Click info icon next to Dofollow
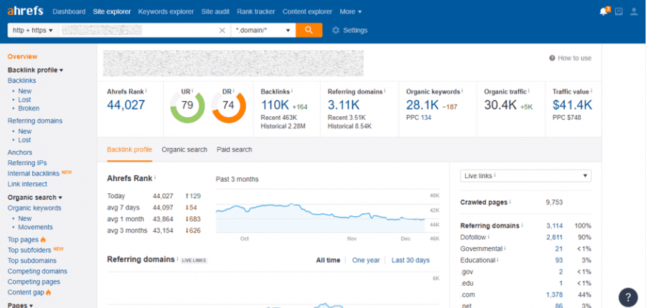The width and height of the screenshot is (646, 308). click(x=489, y=237)
